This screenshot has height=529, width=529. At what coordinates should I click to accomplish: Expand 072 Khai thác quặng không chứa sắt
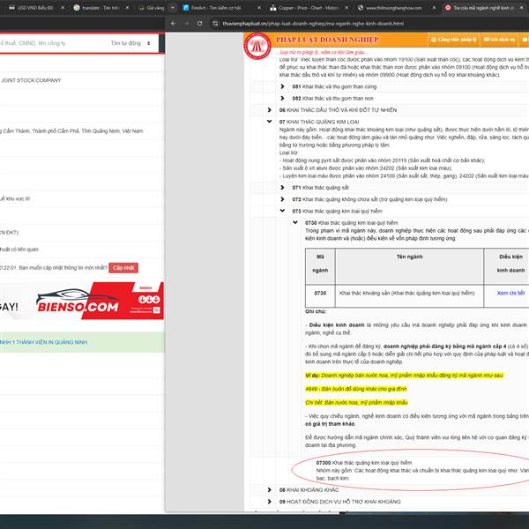(x=282, y=199)
